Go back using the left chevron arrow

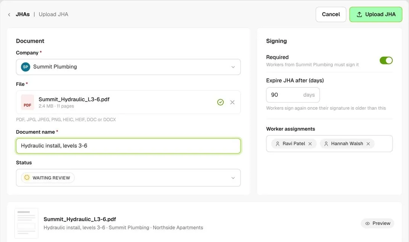[9, 14]
